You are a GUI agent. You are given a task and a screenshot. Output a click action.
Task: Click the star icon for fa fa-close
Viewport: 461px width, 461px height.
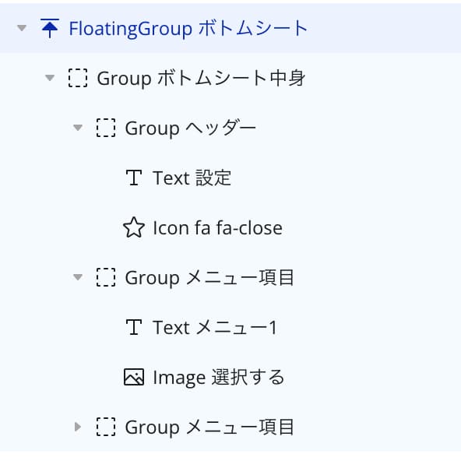(x=134, y=227)
